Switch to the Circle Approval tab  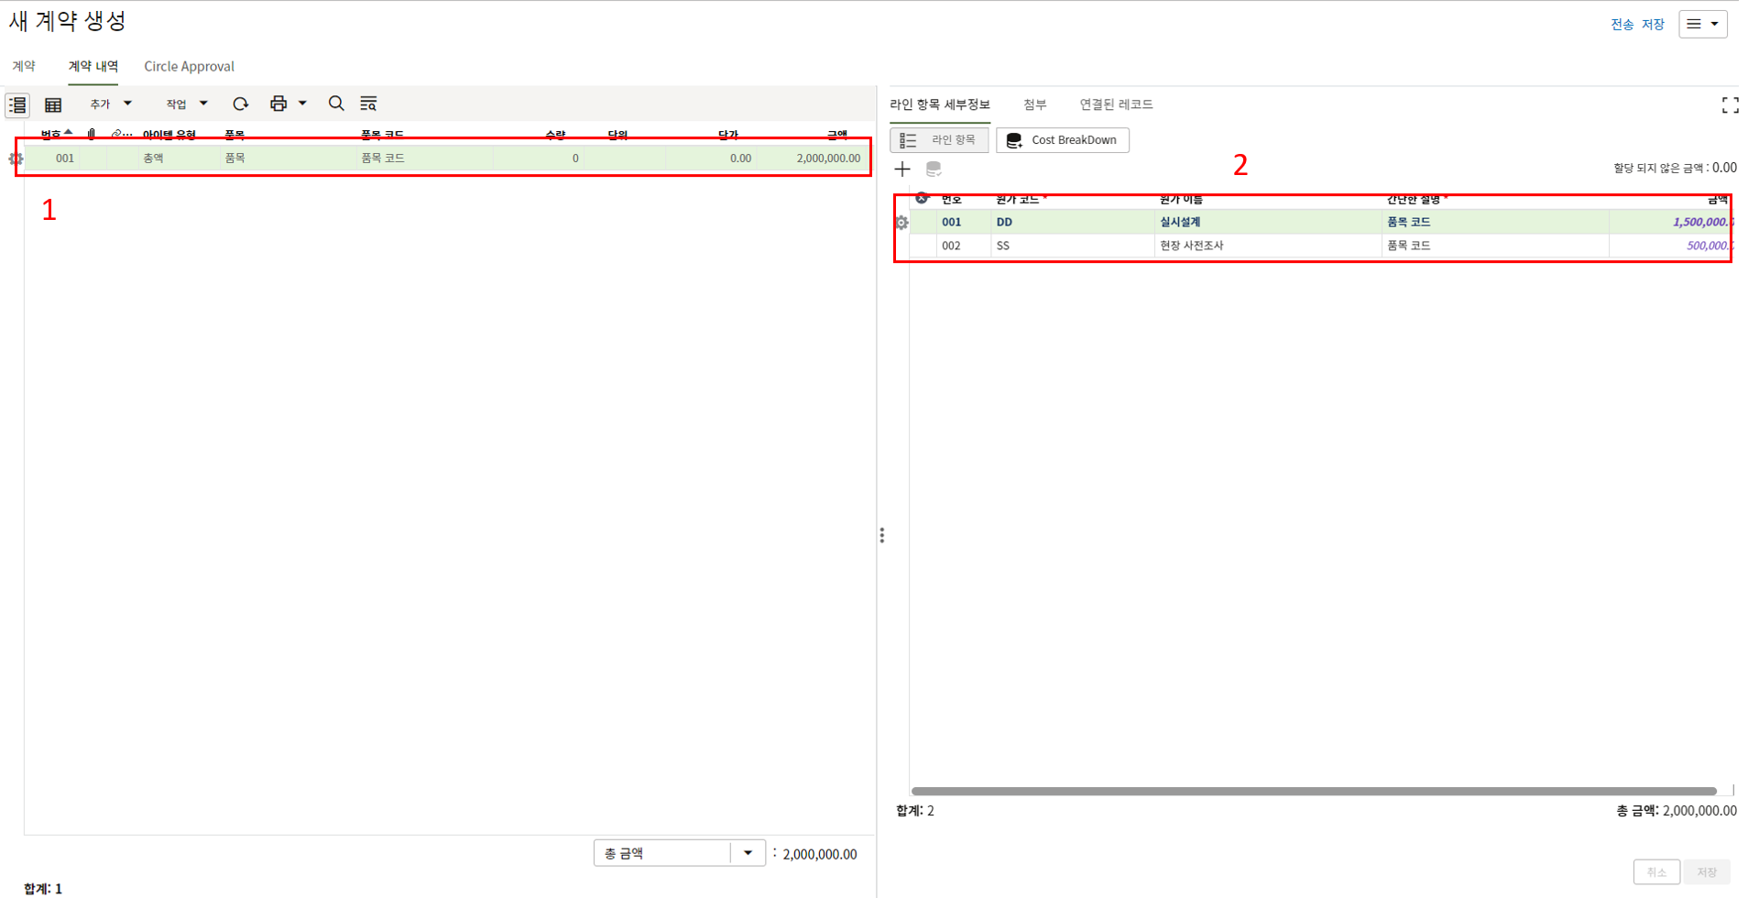pos(189,66)
